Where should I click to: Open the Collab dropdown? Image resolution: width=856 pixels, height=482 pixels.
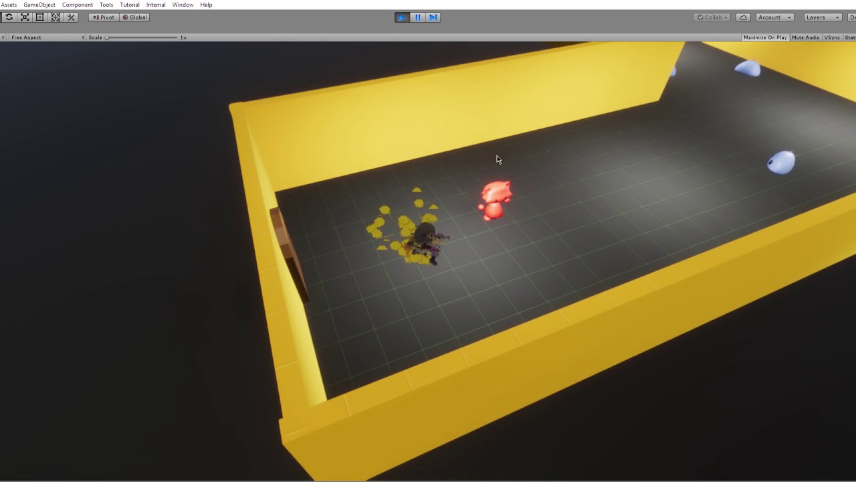point(713,17)
